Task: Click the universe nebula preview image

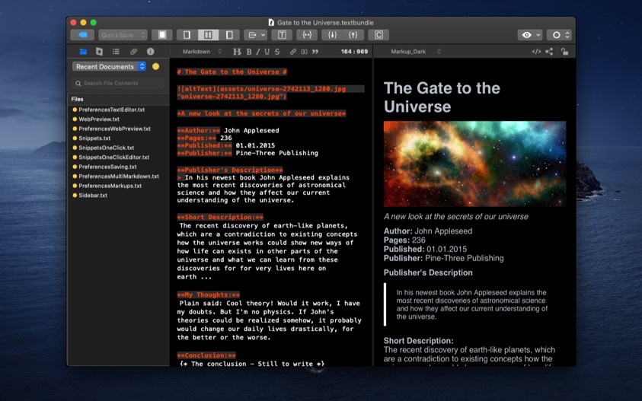Action: [474, 164]
